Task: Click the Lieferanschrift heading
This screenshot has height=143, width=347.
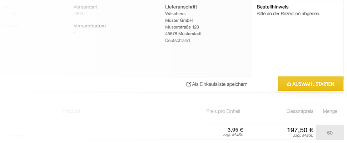Action: pyautogui.click(x=181, y=7)
